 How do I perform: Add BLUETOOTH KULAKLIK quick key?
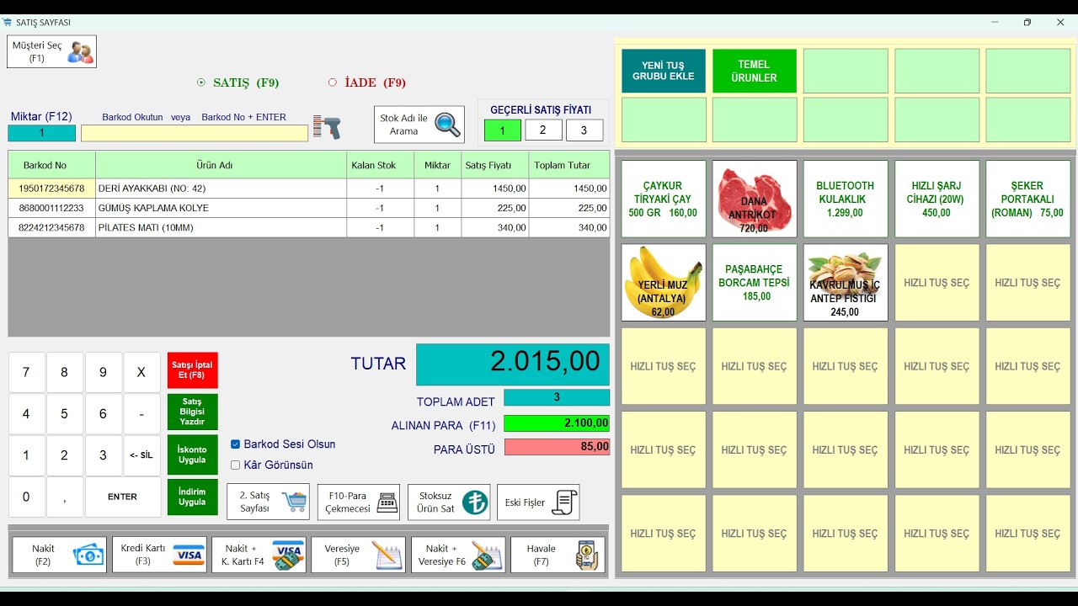[846, 199]
